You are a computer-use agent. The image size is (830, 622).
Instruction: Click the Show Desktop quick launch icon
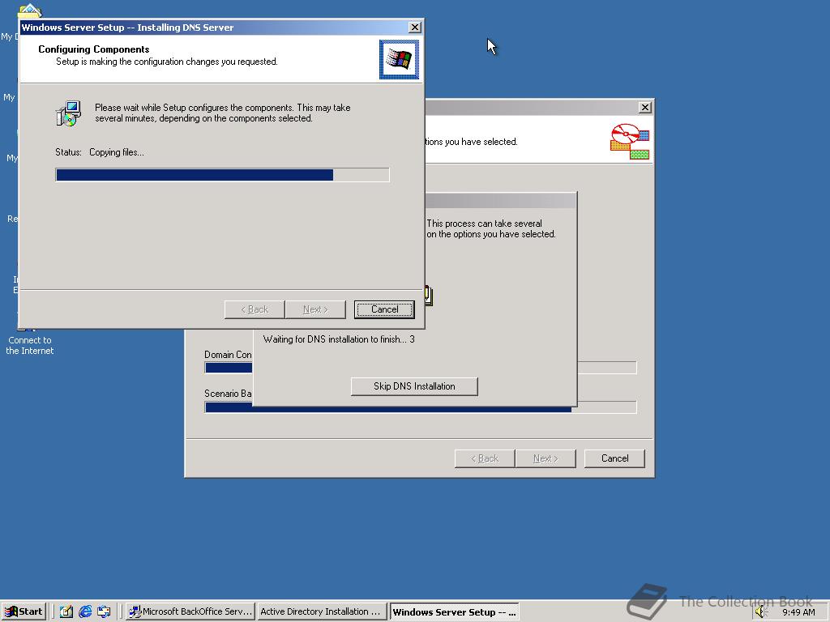tap(66, 611)
